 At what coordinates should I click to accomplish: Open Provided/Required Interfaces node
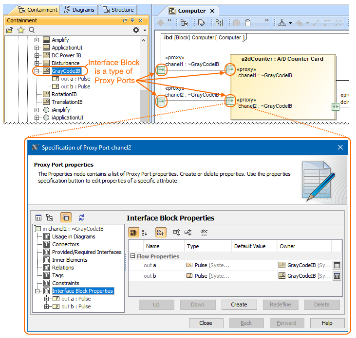(x=87, y=252)
